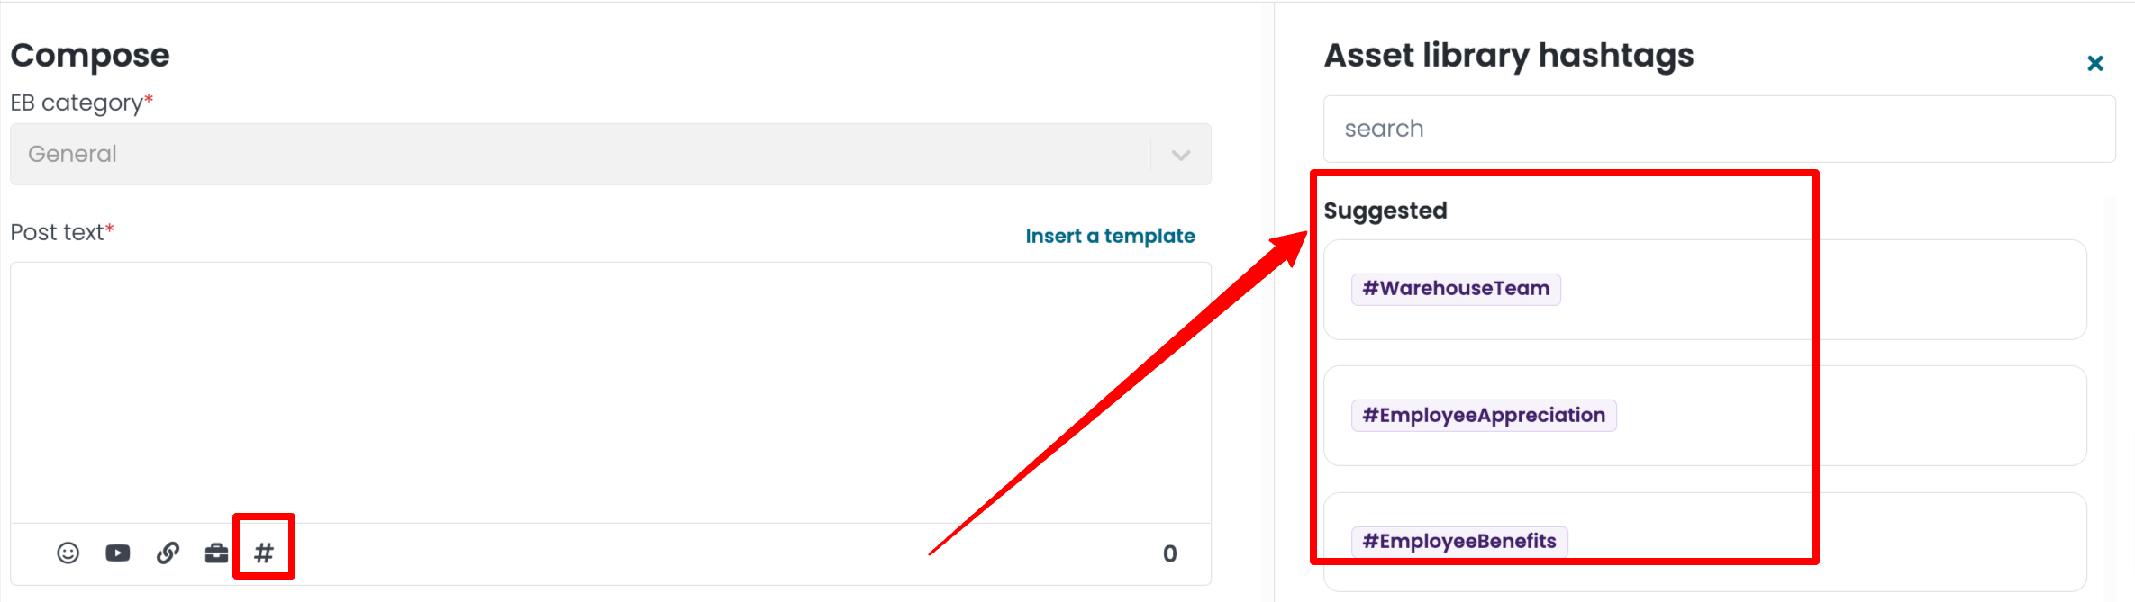Click Insert a template link
The height and width of the screenshot is (602, 2135).
coord(1110,236)
